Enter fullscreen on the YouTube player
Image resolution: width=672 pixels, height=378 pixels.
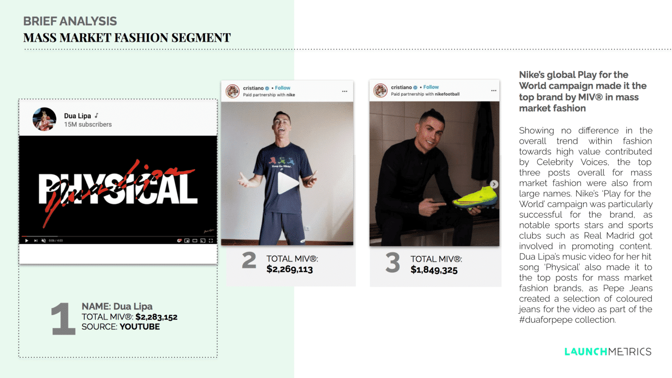pos(211,240)
